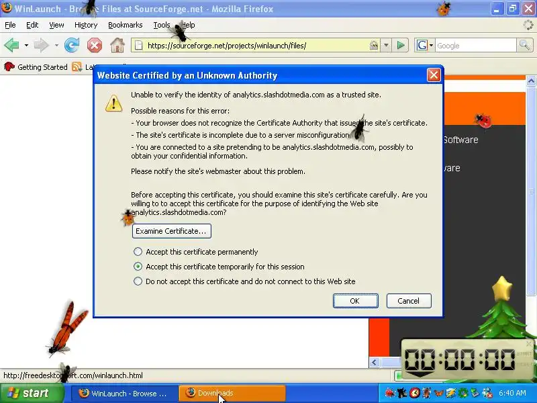Switch to the WinLaunch - Browse taskbar window
The image size is (537, 403).
click(x=124, y=394)
